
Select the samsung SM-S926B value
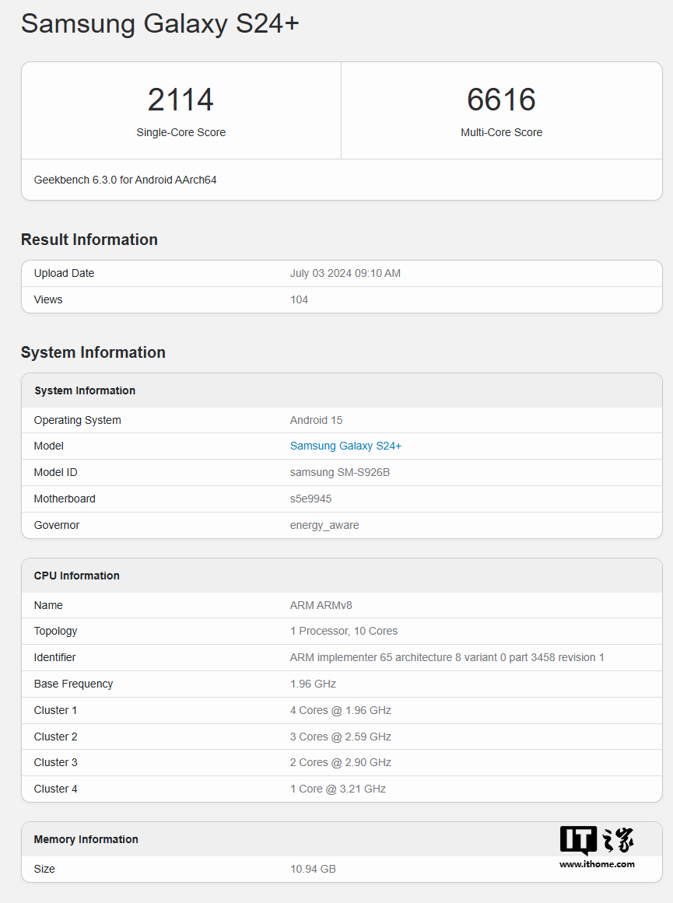[x=340, y=472]
